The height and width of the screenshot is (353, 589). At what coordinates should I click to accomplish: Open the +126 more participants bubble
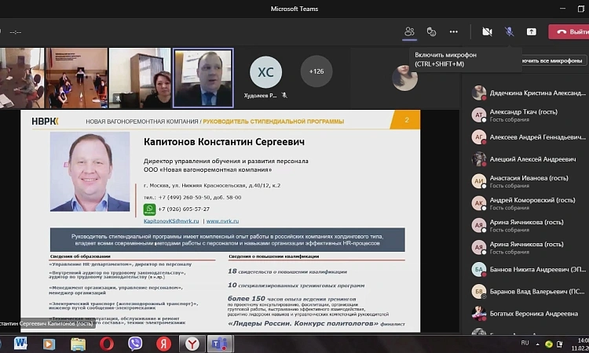(316, 71)
